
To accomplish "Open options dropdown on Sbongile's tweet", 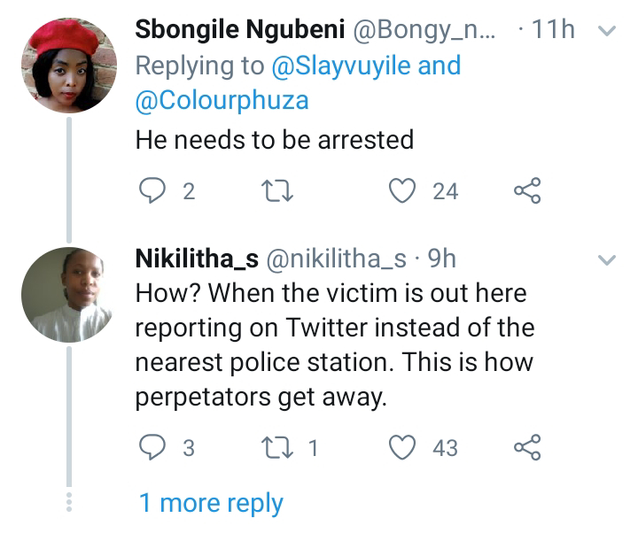I will (x=608, y=31).
